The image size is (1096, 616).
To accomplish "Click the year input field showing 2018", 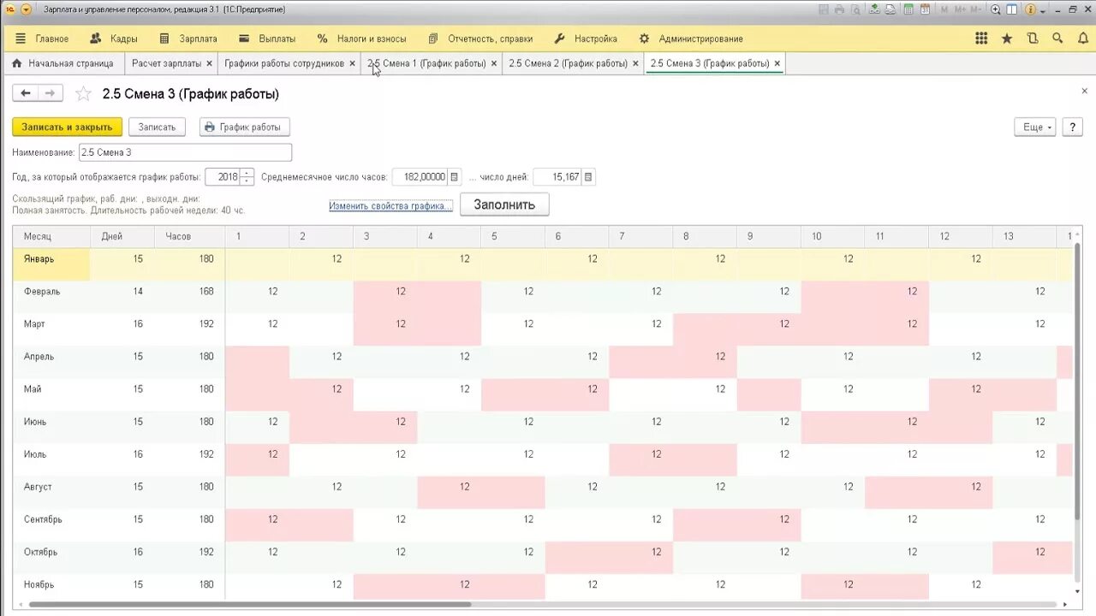I will 223,177.
